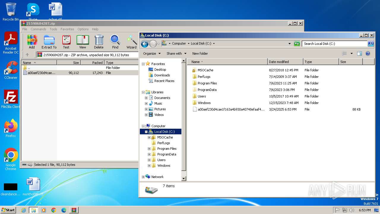
Task: Select Pictures library in navigation pane
Action: point(160,109)
